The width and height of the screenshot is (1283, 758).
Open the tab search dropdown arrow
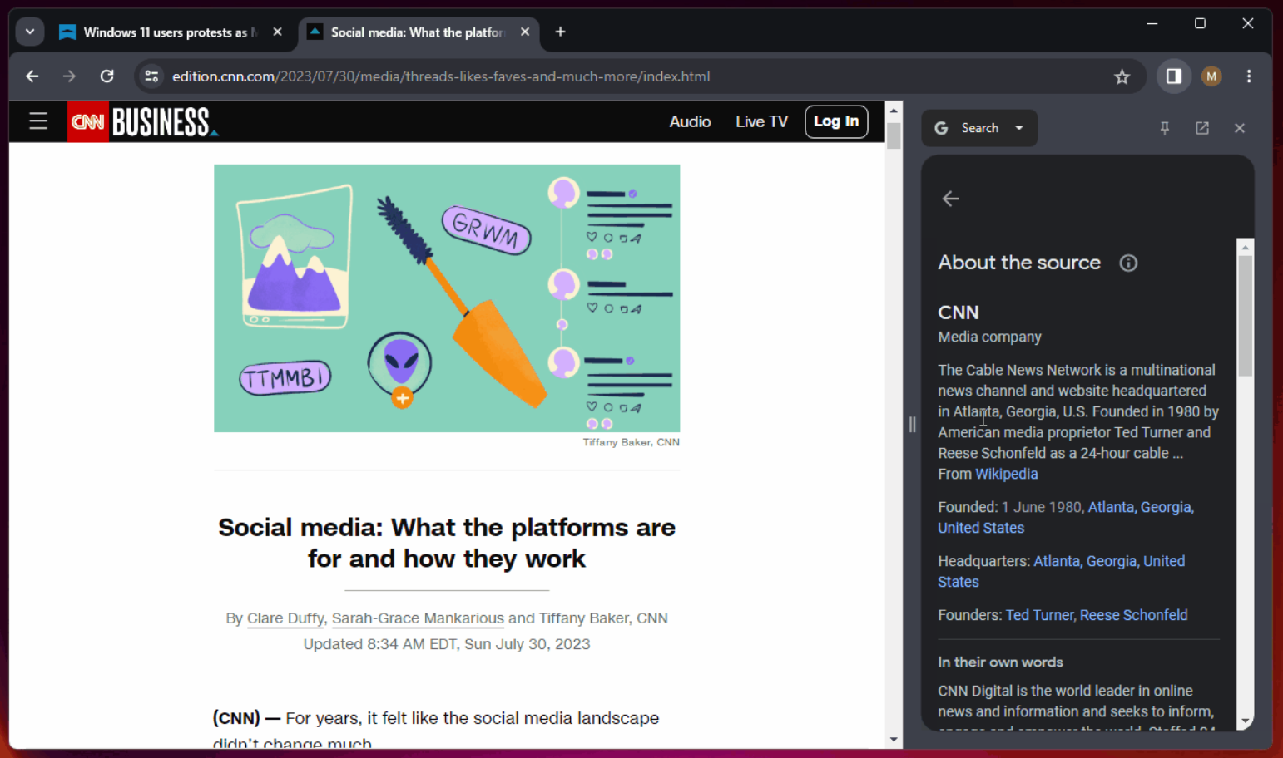pos(30,32)
